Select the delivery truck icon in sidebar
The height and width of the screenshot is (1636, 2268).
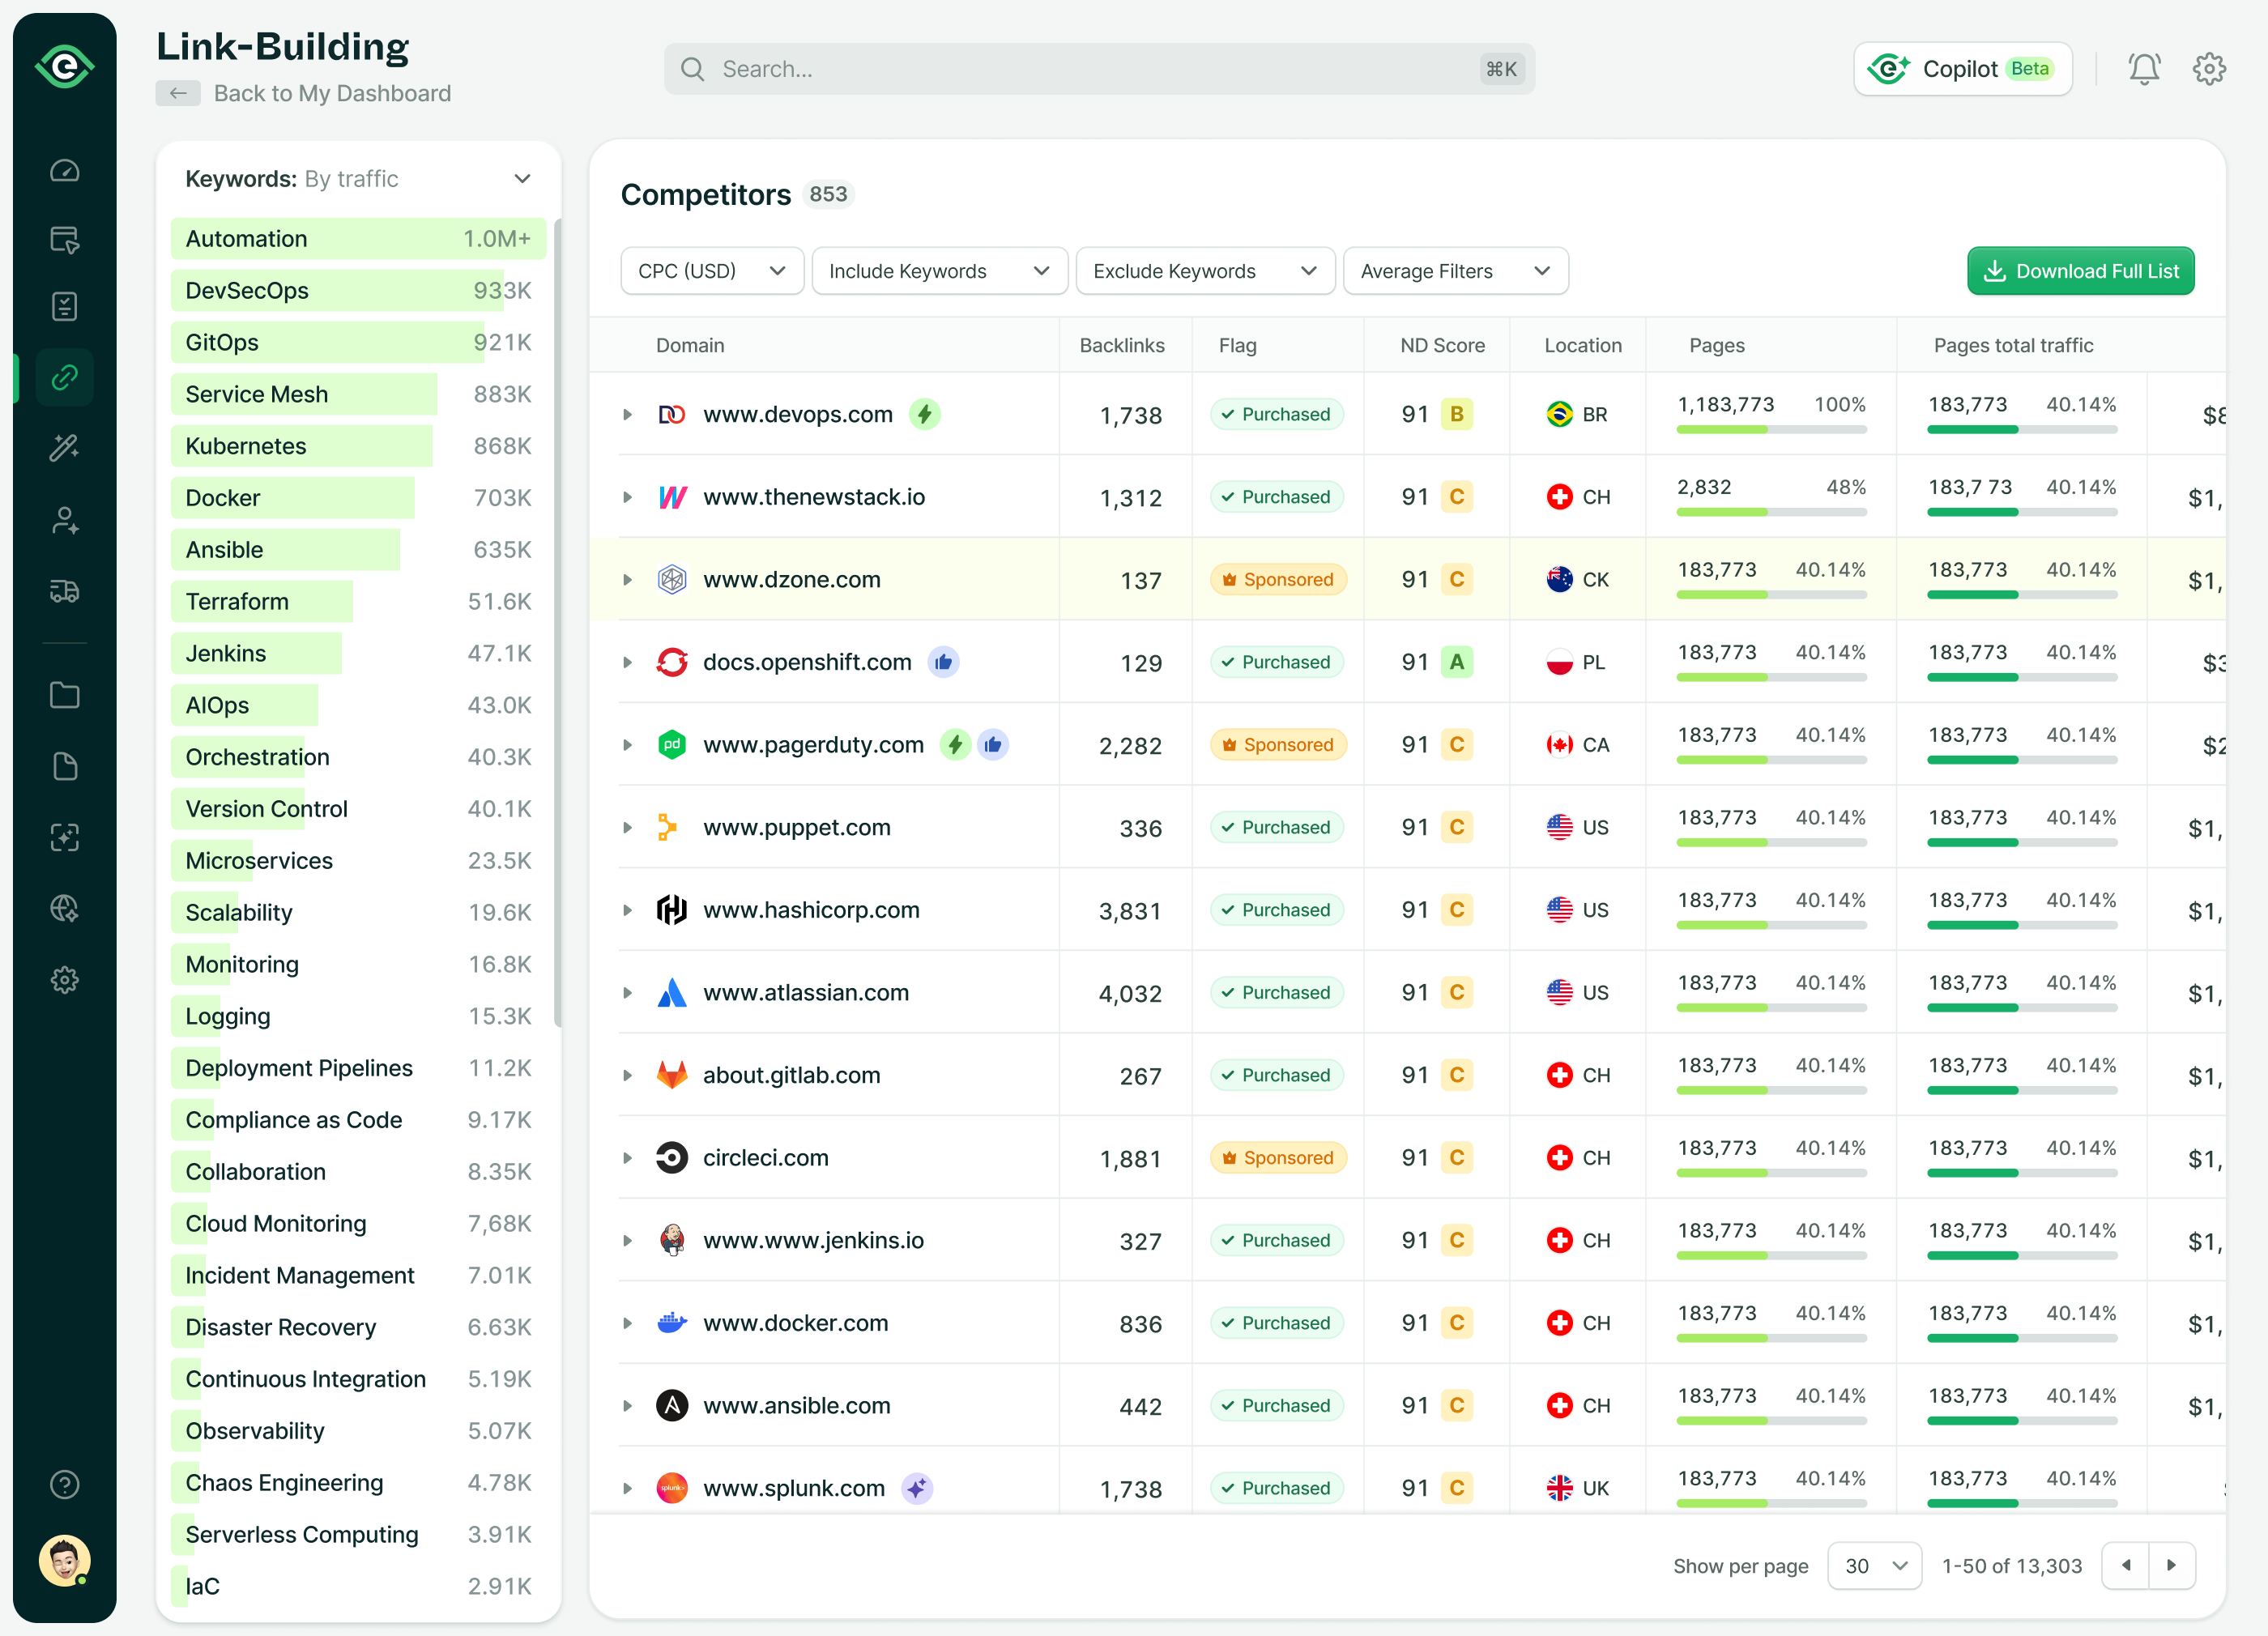[64, 591]
